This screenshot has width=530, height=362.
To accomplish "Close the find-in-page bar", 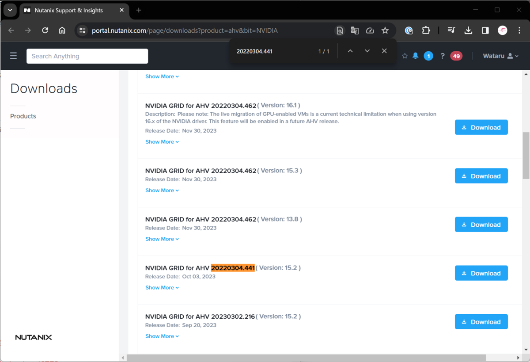I will [384, 51].
